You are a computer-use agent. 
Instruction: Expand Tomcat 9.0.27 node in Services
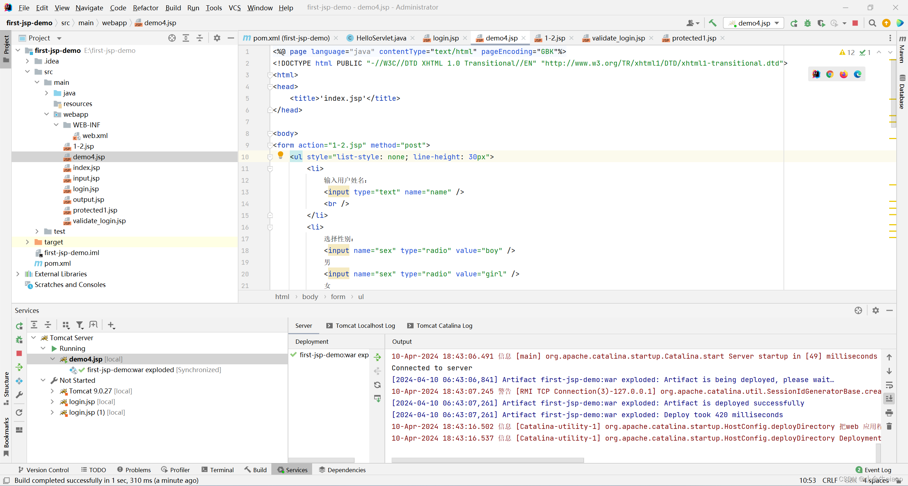52,391
